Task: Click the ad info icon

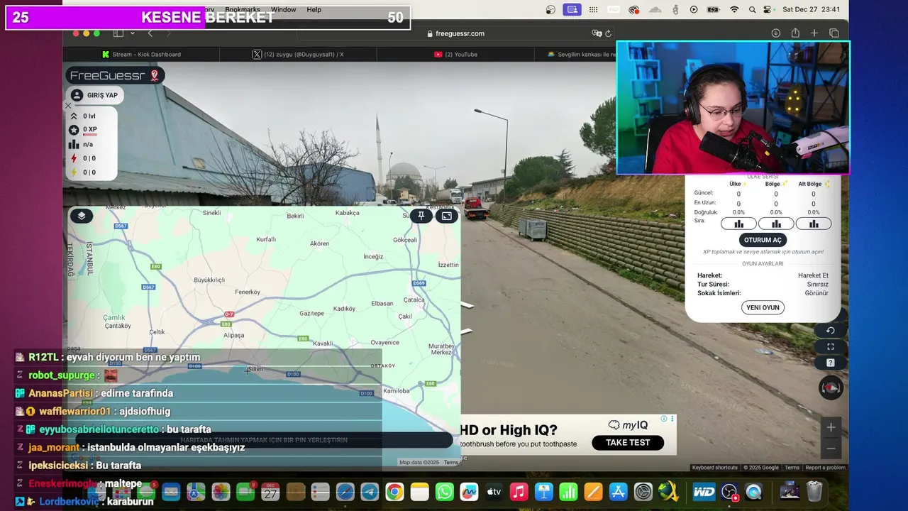Action: click(x=664, y=419)
